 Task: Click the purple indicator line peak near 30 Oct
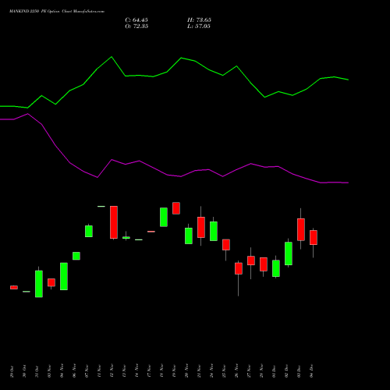[28, 114]
